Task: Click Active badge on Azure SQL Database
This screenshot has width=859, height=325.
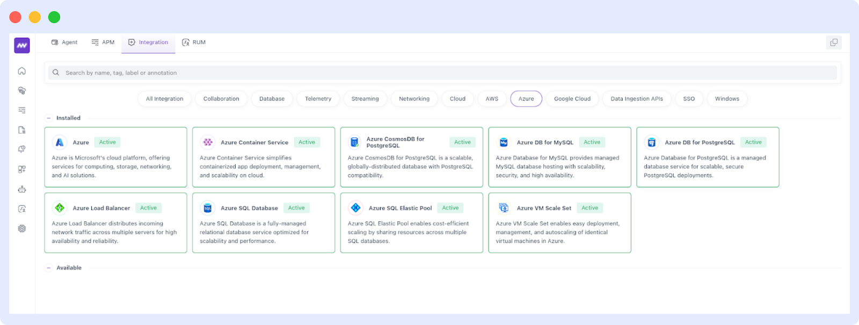Action: (x=296, y=208)
